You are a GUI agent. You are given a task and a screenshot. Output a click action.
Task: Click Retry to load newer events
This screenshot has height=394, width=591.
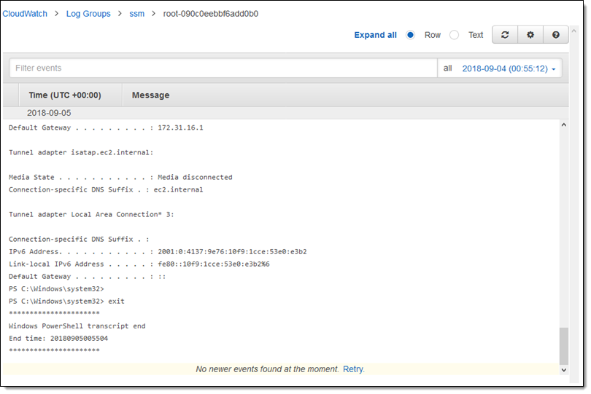point(353,369)
